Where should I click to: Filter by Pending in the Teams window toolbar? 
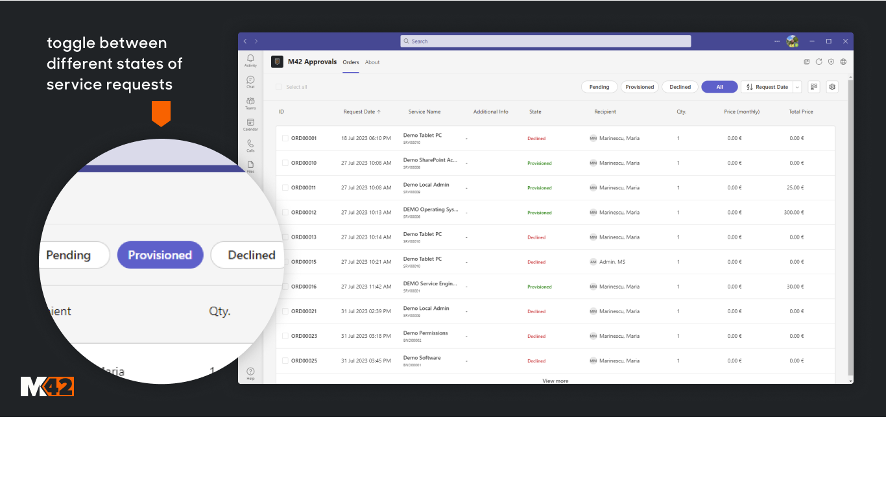pos(599,87)
